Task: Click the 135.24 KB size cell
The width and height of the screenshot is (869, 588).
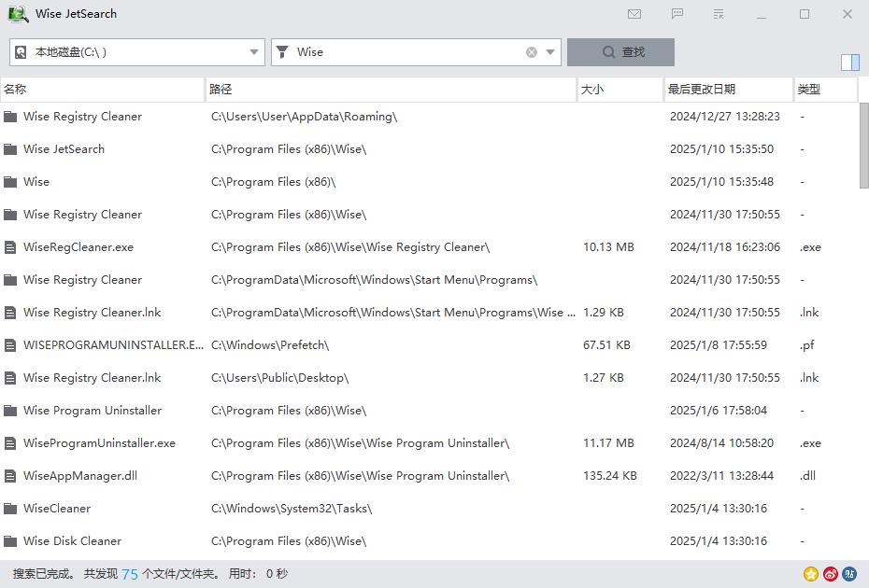Action: 609,476
